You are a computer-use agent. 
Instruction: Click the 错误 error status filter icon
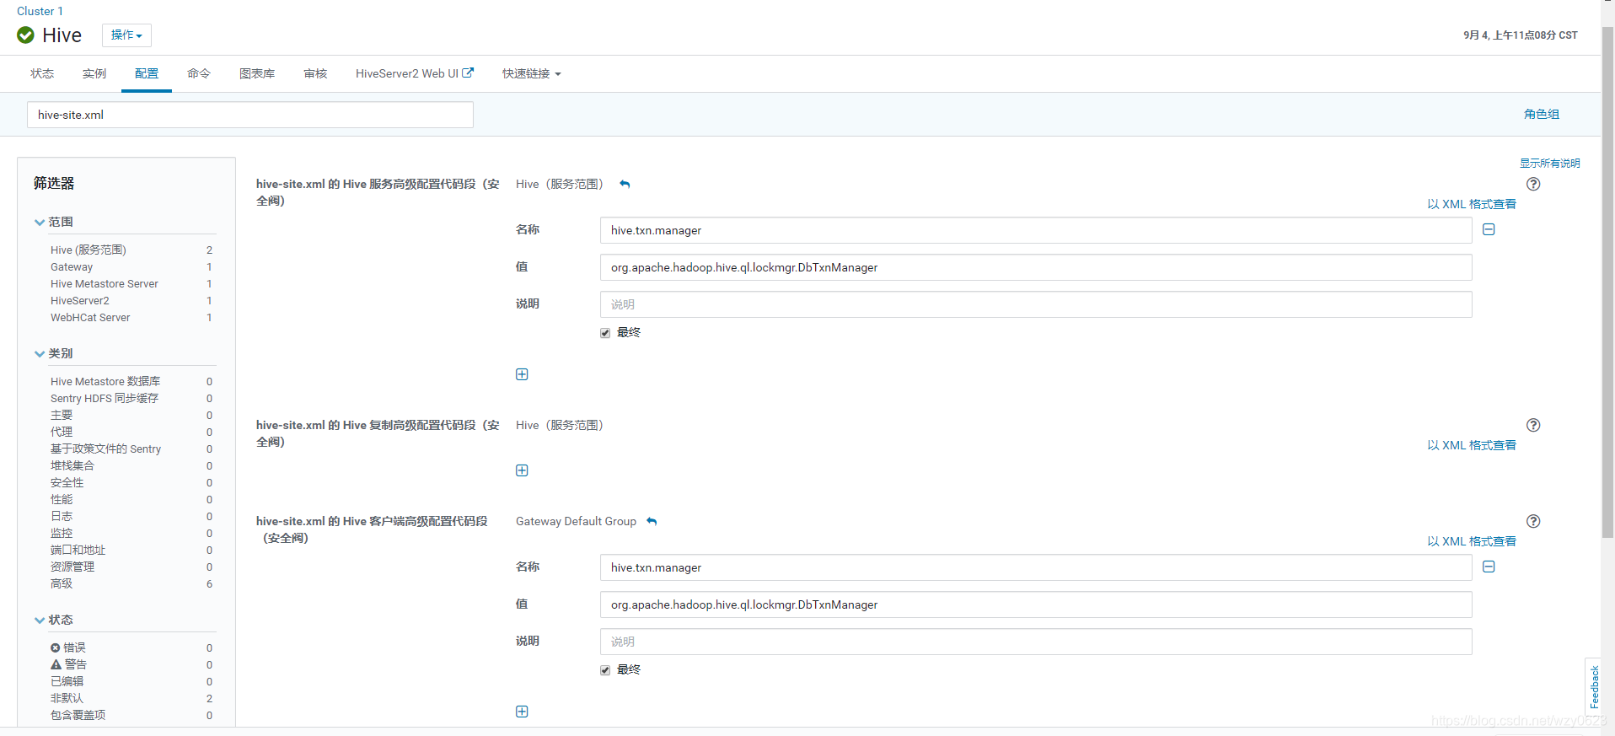56,647
